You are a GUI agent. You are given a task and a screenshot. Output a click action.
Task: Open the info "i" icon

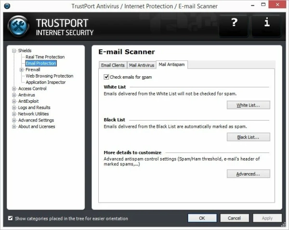[x=266, y=26]
